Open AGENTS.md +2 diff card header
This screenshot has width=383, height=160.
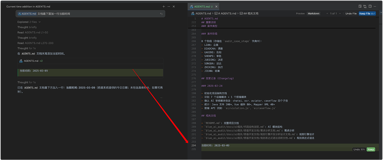click(x=91, y=61)
